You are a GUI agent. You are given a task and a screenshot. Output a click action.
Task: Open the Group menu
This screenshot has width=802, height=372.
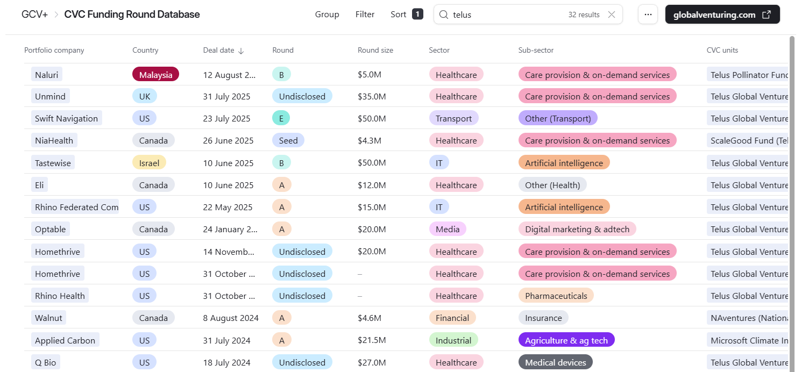327,15
